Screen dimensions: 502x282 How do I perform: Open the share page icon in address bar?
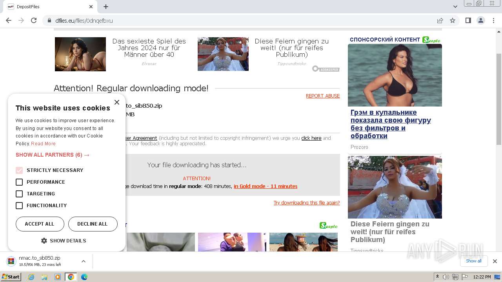440,20
